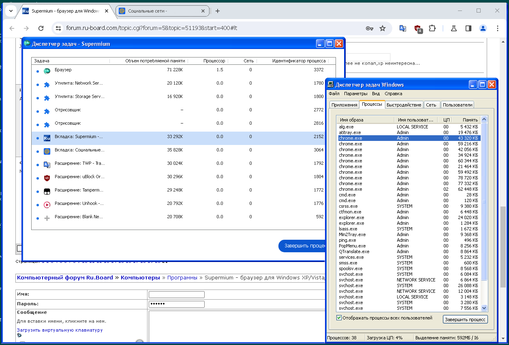
Task: Click the translate extension icon in toolbar
Action: (x=403, y=28)
